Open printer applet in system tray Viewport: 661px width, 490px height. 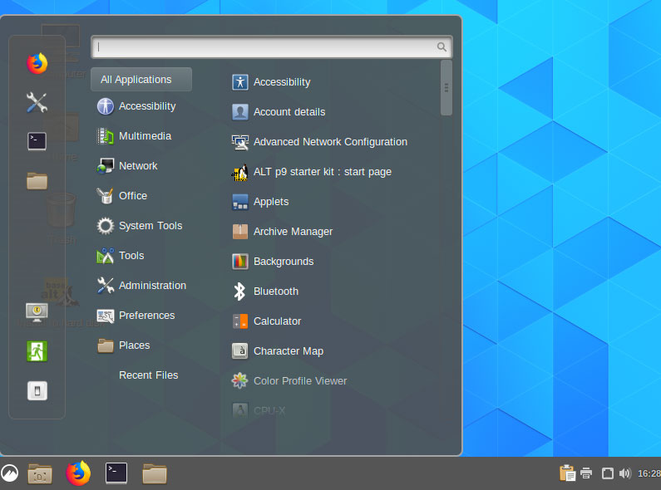(x=586, y=473)
